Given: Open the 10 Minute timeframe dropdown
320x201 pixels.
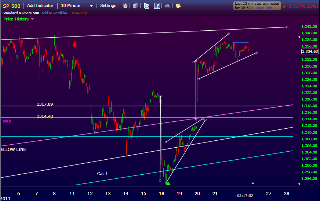Looking at the screenshot, I should coord(77,6).
